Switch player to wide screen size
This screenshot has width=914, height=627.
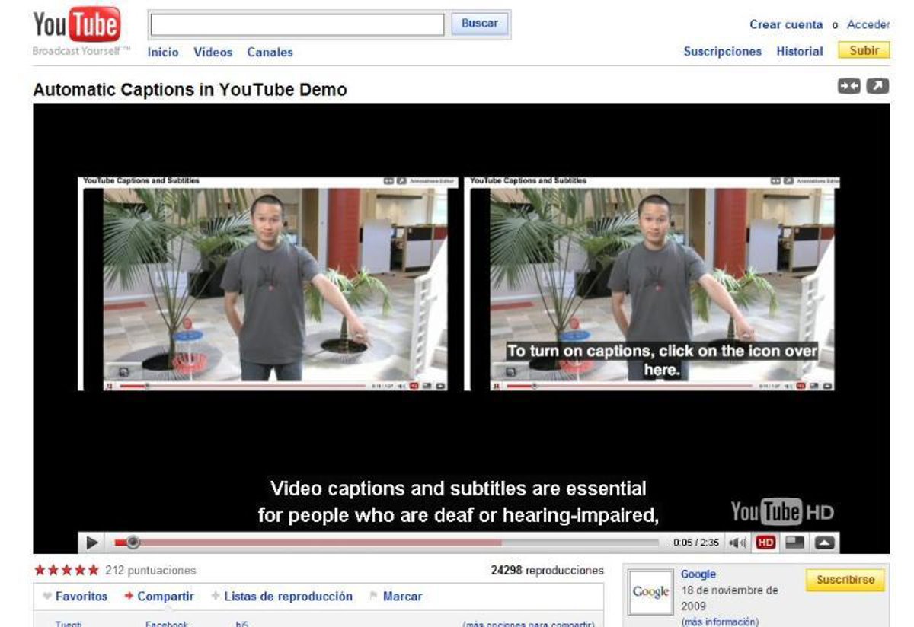click(795, 543)
